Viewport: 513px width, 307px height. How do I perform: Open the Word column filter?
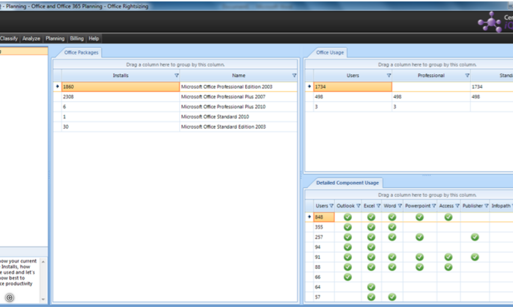[x=400, y=206]
